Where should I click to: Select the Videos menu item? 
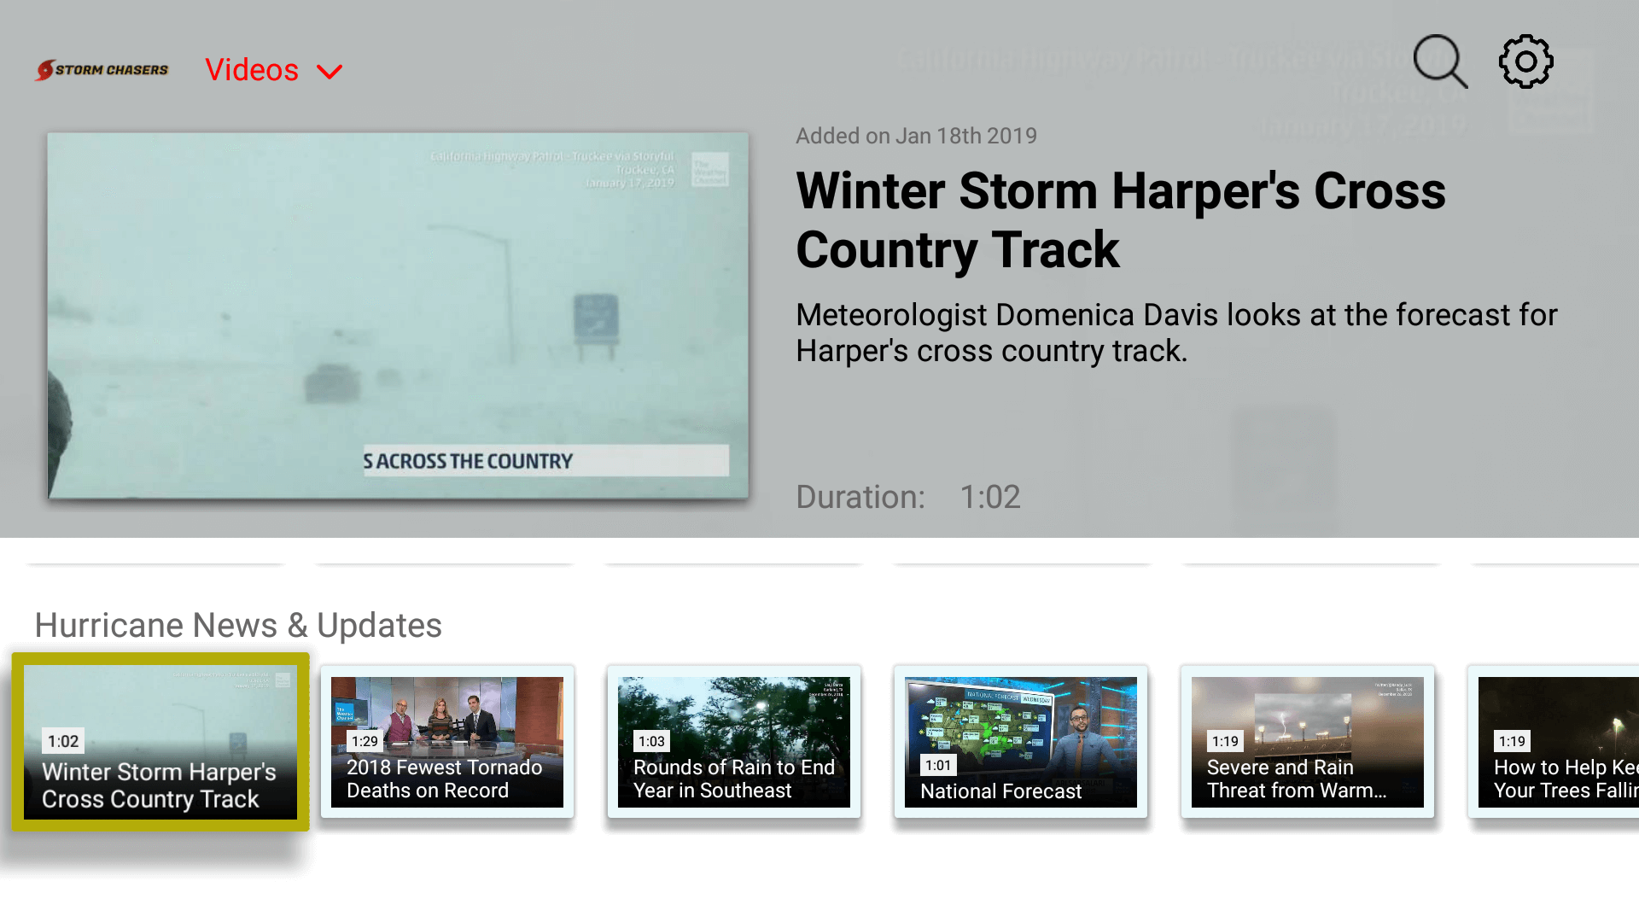click(x=252, y=70)
